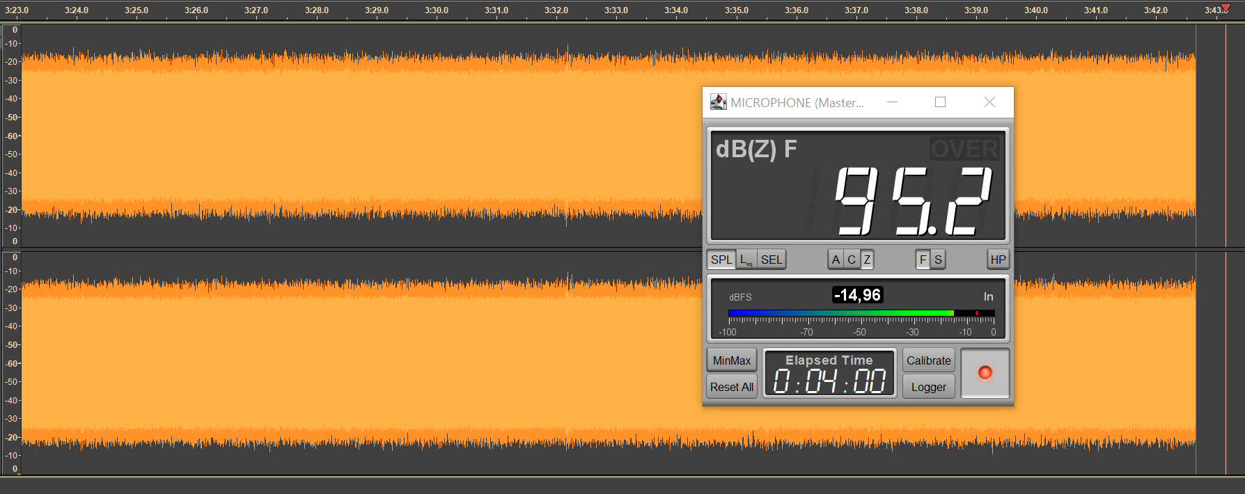The image size is (1245, 494).
Task: Click the SPL meter app icon in title bar
Action: point(718,102)
